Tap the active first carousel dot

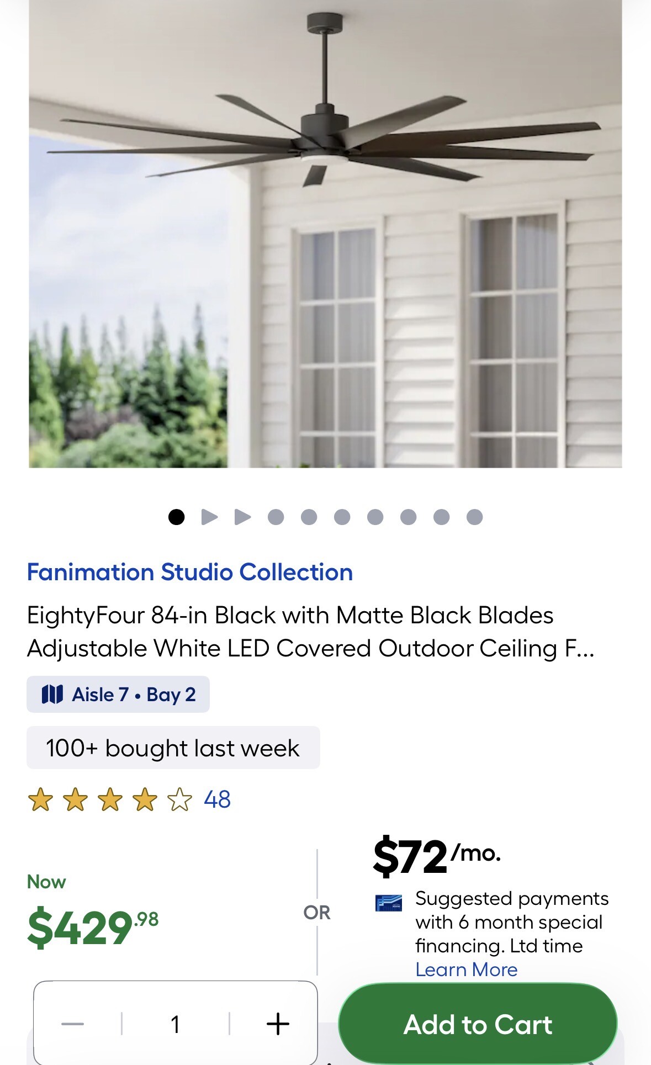click(x=176, y=517)
